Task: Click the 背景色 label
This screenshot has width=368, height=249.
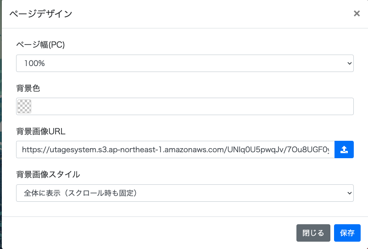Action: click(x=28, y=88)
